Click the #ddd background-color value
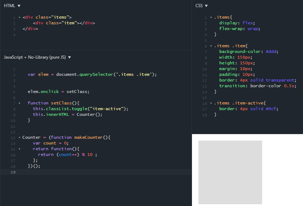This screenshot has height=206, width=303. point(271,52)
